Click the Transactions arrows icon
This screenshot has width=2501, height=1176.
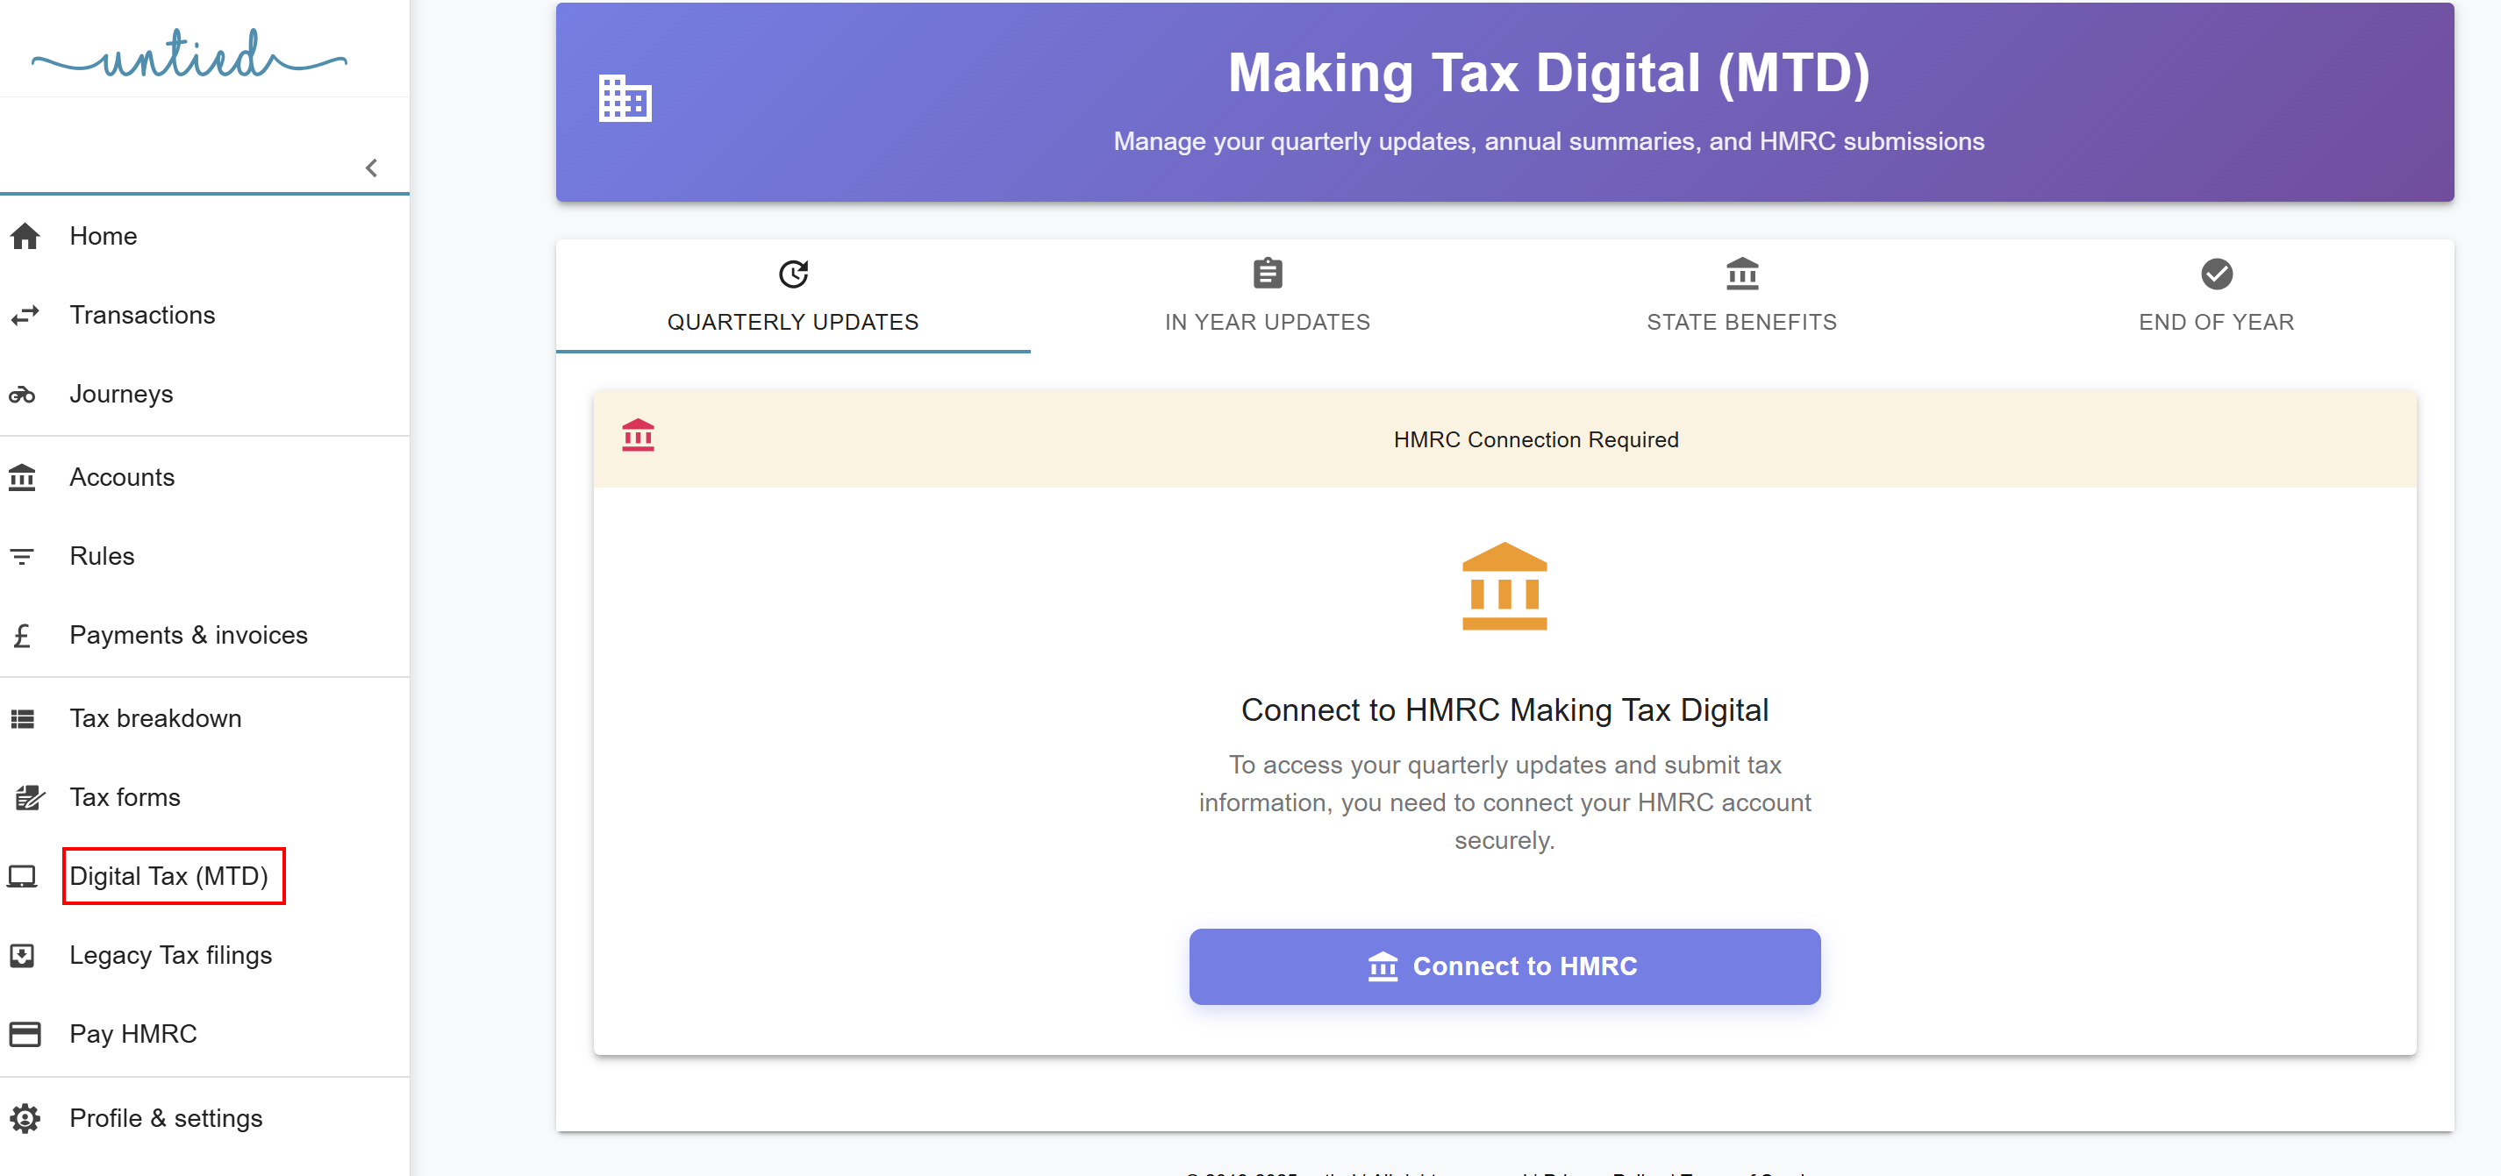pos(25,316)
